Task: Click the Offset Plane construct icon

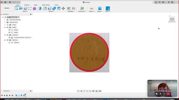Action: (82, 8)
